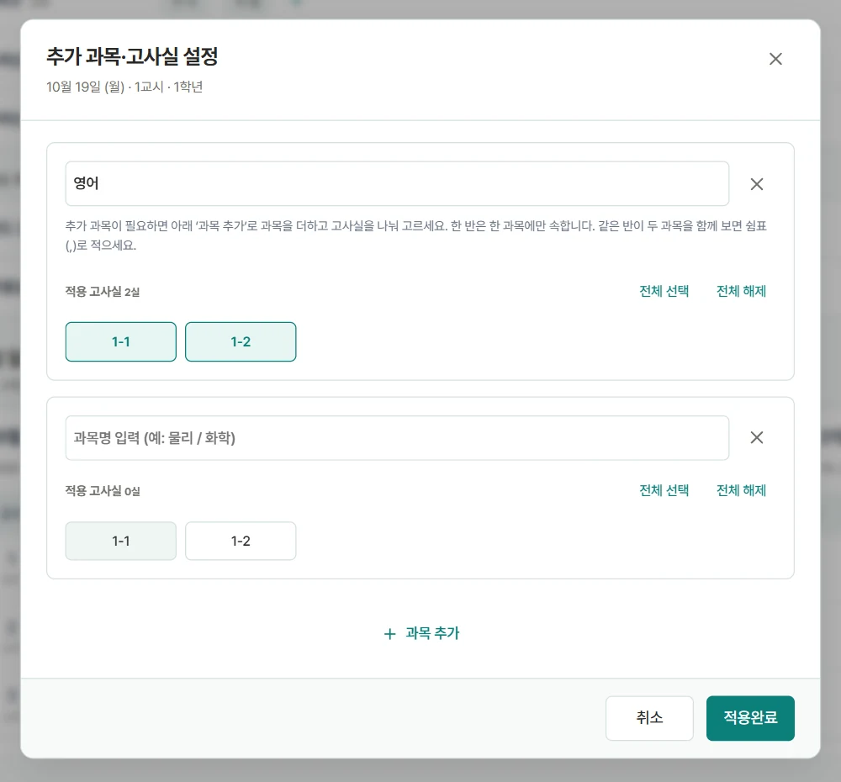Click the 추가 과목·고사실 설정 dialog title

click(133, 56)
